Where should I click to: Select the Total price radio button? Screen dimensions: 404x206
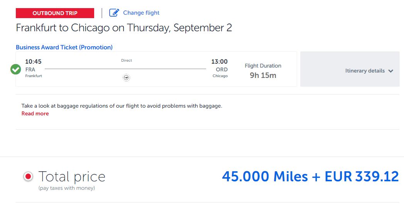(x=28, y=177)
